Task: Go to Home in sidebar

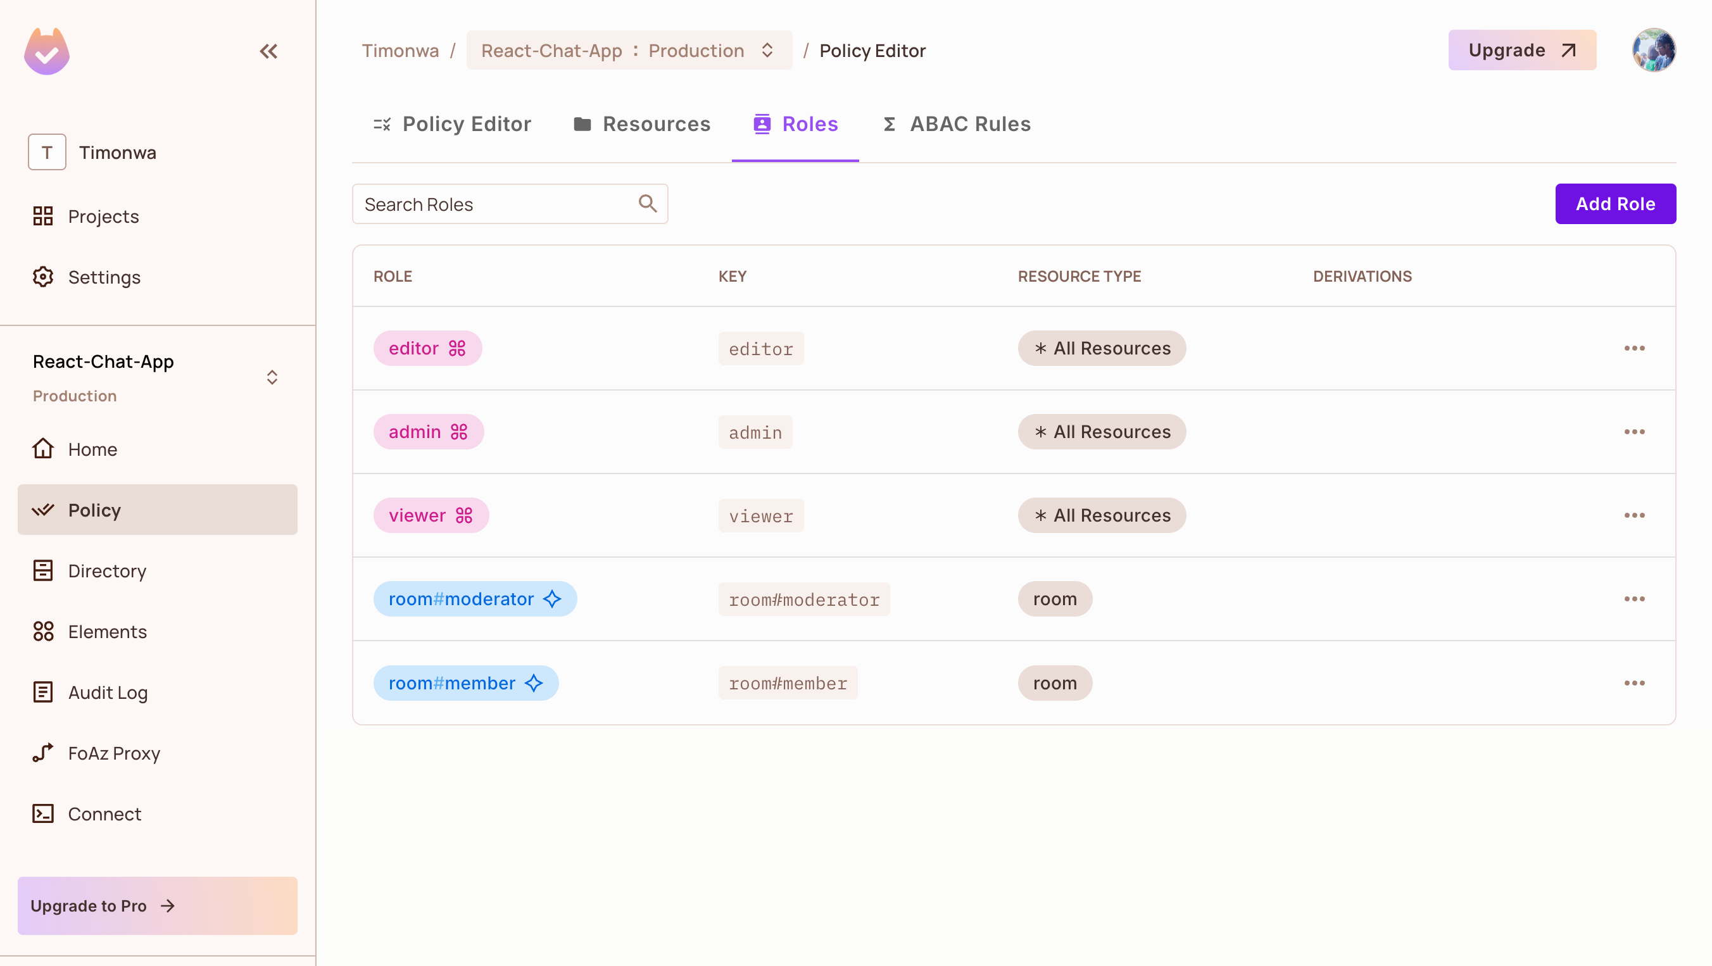Action: click(92, 449)
